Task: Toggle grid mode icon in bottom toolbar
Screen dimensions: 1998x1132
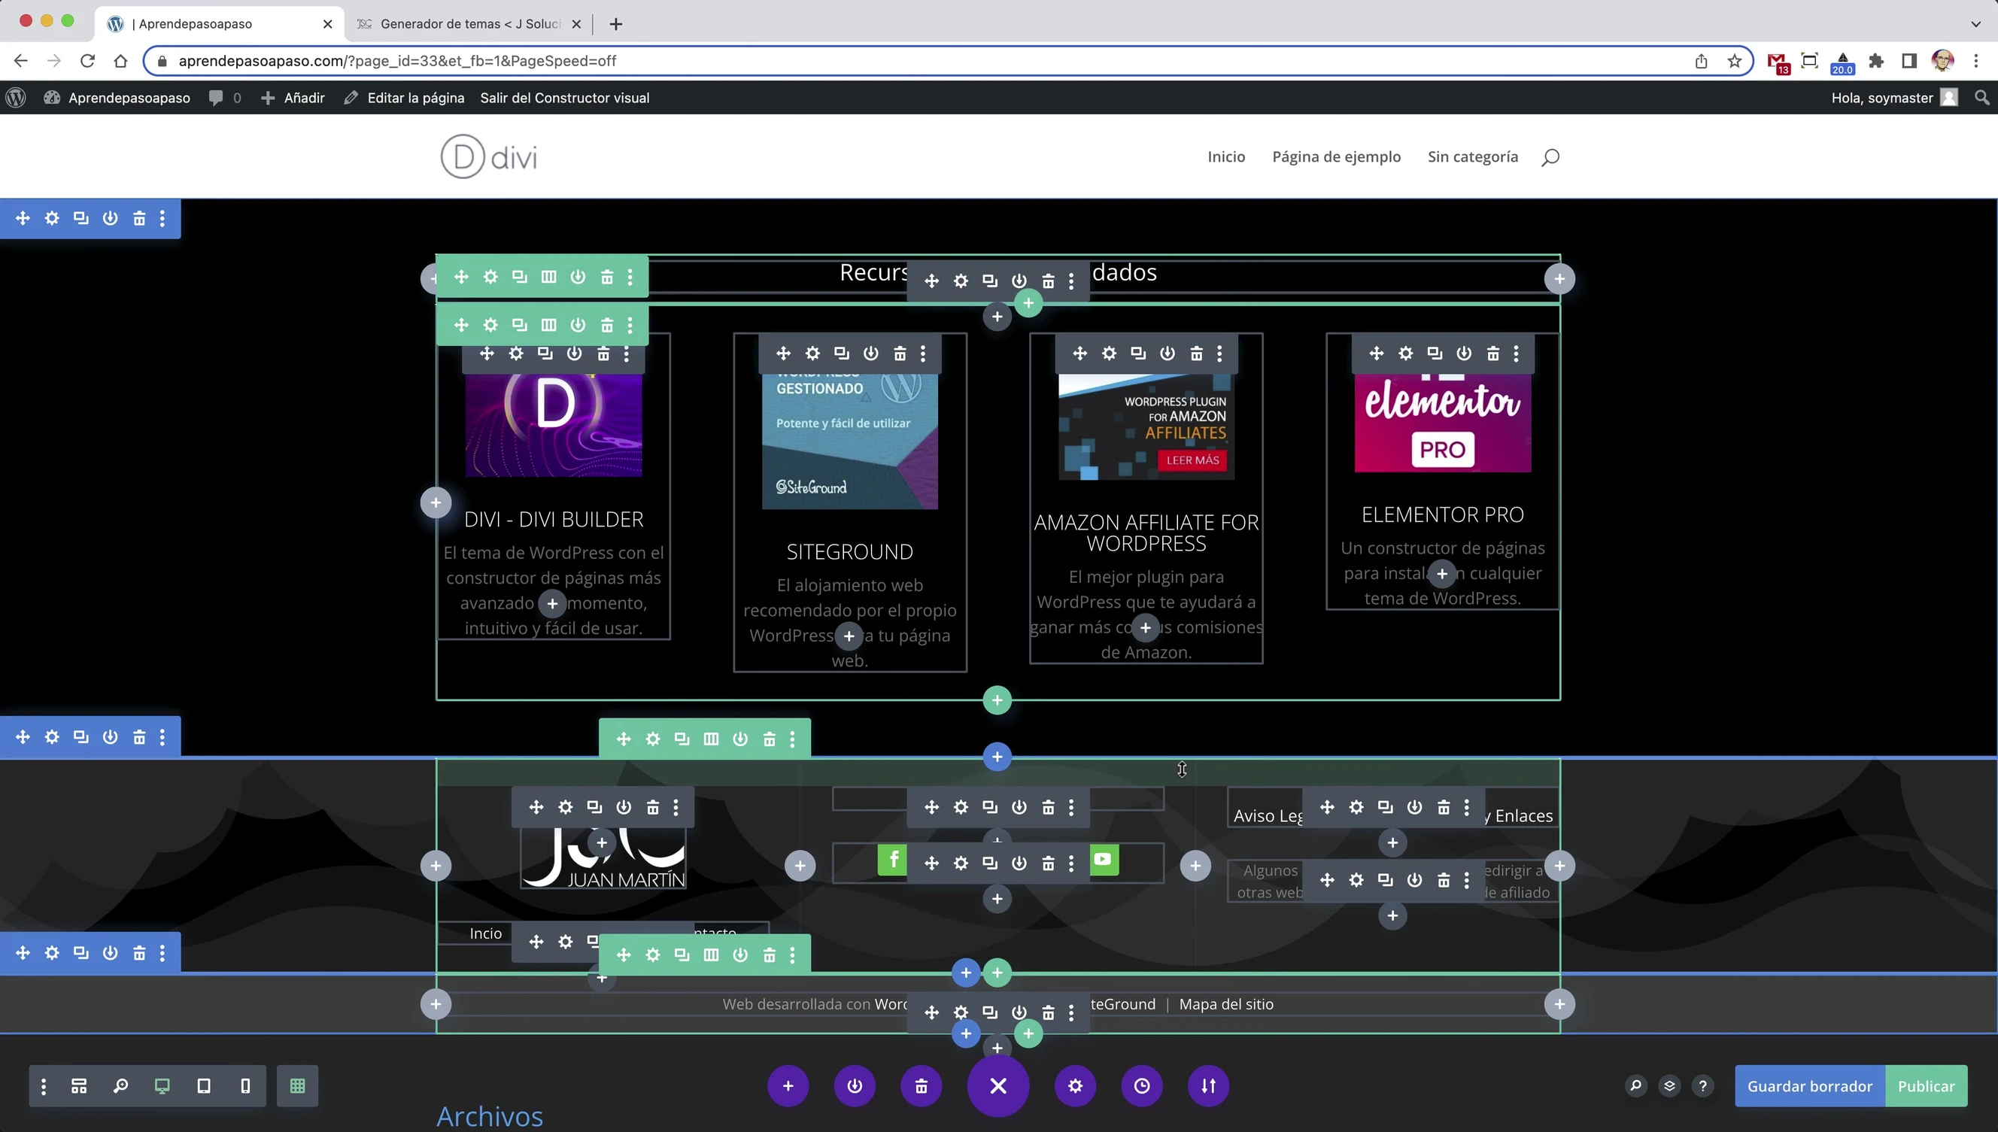Action: (297, 1086)
